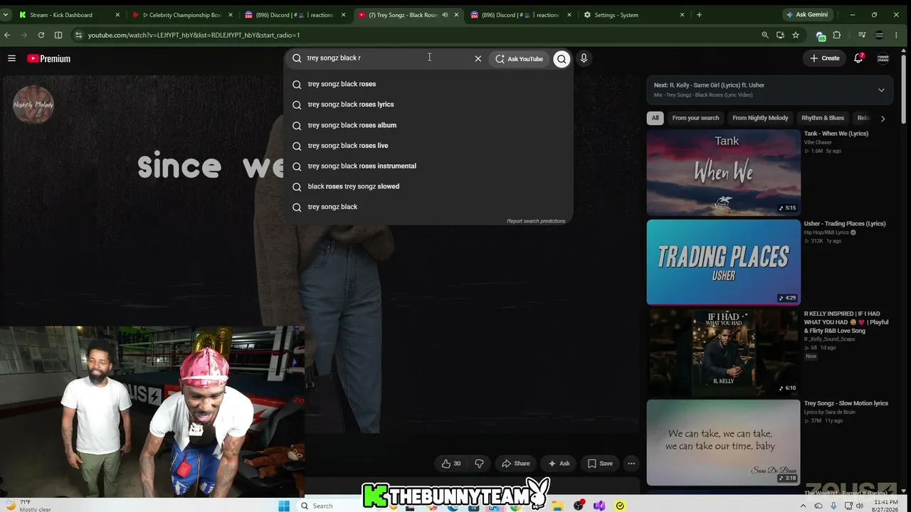Open more actions menu under video

(631, 464)
